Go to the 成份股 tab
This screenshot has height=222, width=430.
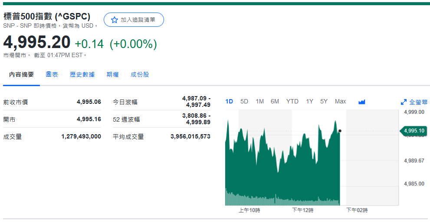140,74
